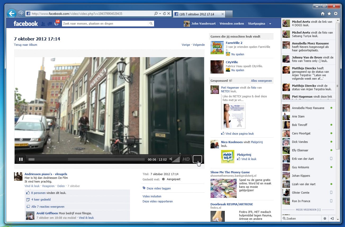Open the FarmVille 2 game thumbnail
Viewport: 345px width, 227px height.
point(217,48)
